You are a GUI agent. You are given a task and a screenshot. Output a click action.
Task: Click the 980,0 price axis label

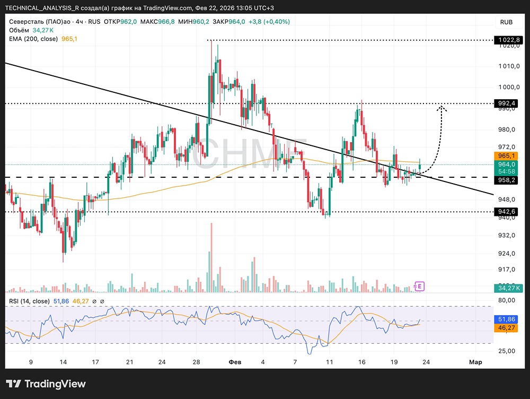click(506, 129)
